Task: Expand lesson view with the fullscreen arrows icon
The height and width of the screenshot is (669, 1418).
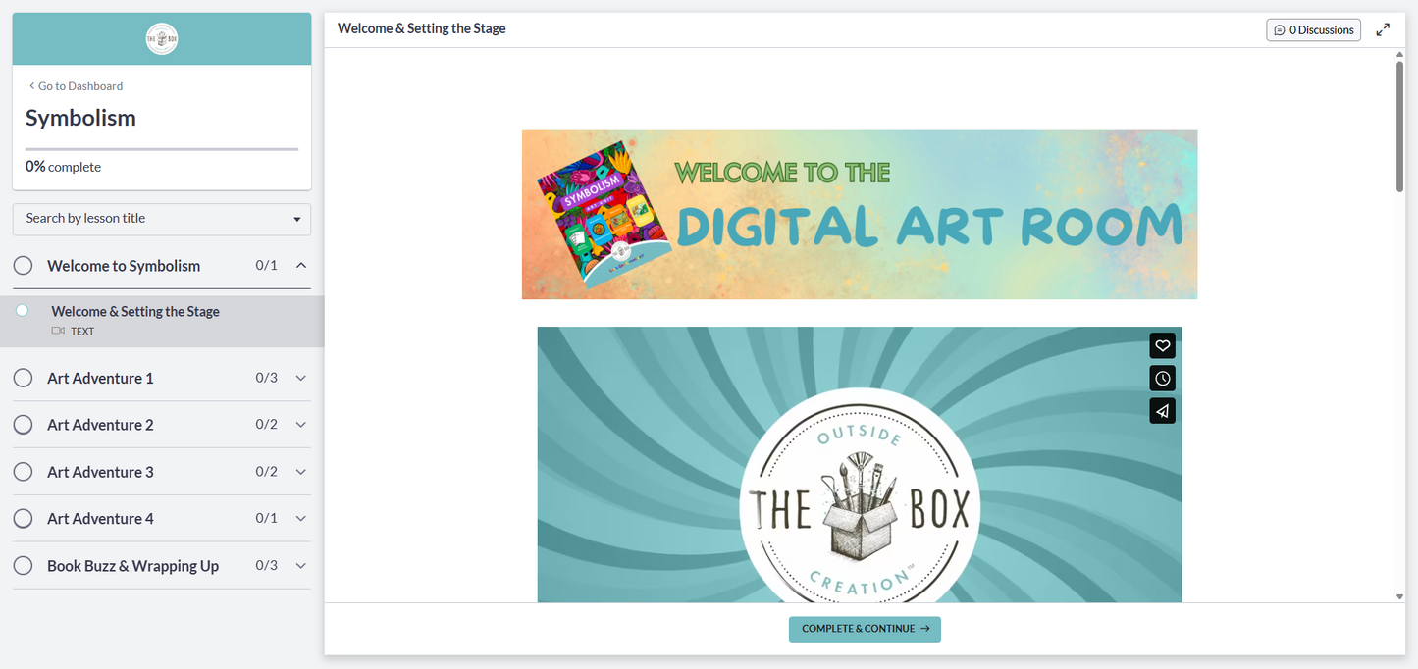Action: (x=1383, y=28)
